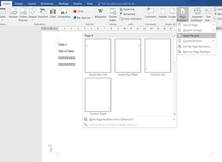Add a Bookmark from the Links group
The image size is (222, 162).
tap(127, 14)
